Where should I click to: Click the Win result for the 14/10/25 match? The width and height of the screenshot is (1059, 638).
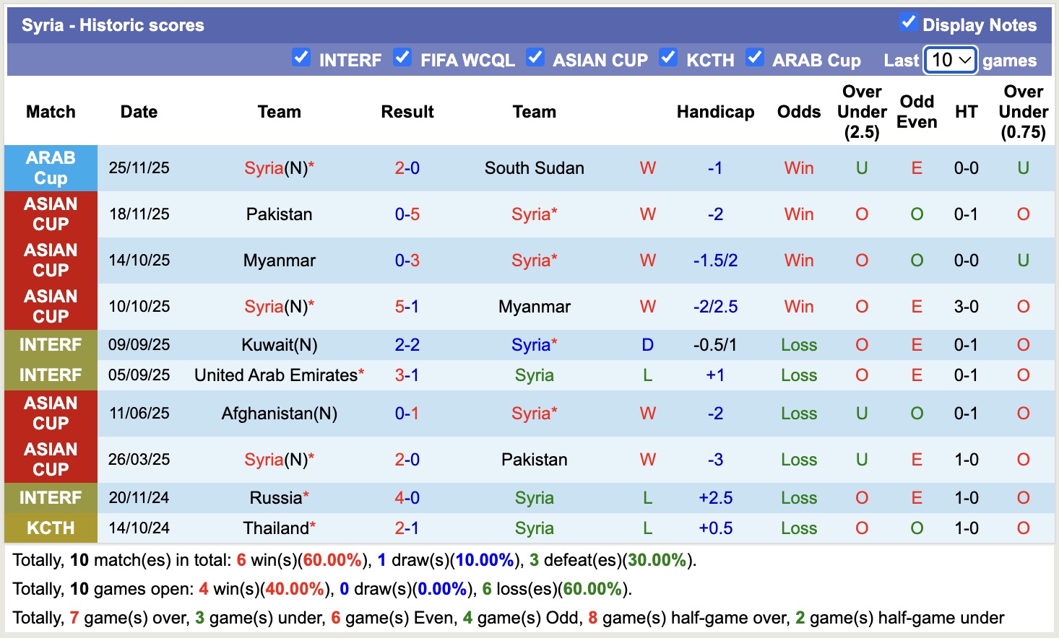point(798,261)
